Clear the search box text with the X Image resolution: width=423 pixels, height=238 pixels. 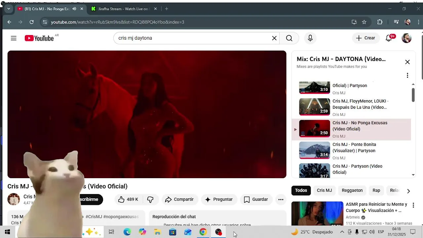[274, 38]
